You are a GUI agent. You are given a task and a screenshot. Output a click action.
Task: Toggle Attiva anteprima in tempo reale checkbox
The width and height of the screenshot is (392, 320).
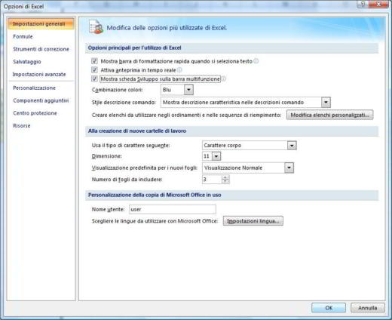coord(94,70)
